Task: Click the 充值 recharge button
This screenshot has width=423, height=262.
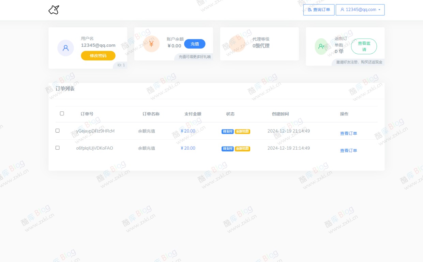Action: pyautogui.click(x=195, y=44)
